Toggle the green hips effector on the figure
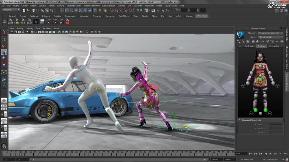 coord(261,80)
